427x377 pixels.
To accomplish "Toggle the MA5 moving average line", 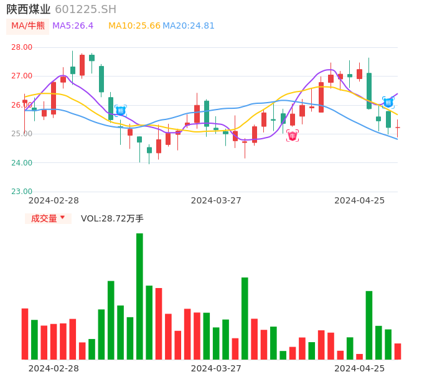I will (x=73, y=26).
